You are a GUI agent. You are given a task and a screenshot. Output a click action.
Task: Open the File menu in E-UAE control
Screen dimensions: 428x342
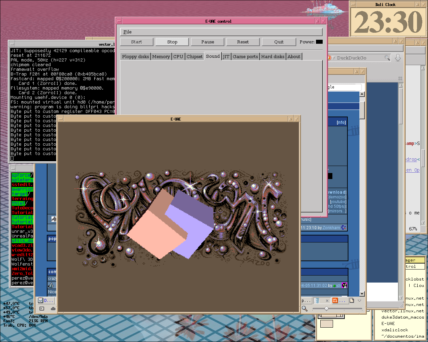point(127,32)
